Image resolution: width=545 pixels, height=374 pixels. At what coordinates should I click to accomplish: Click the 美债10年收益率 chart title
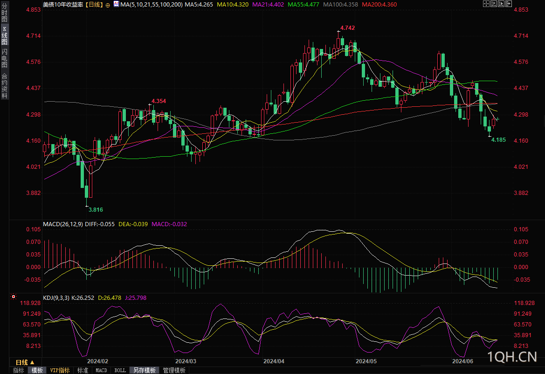(x=63, y=5)
